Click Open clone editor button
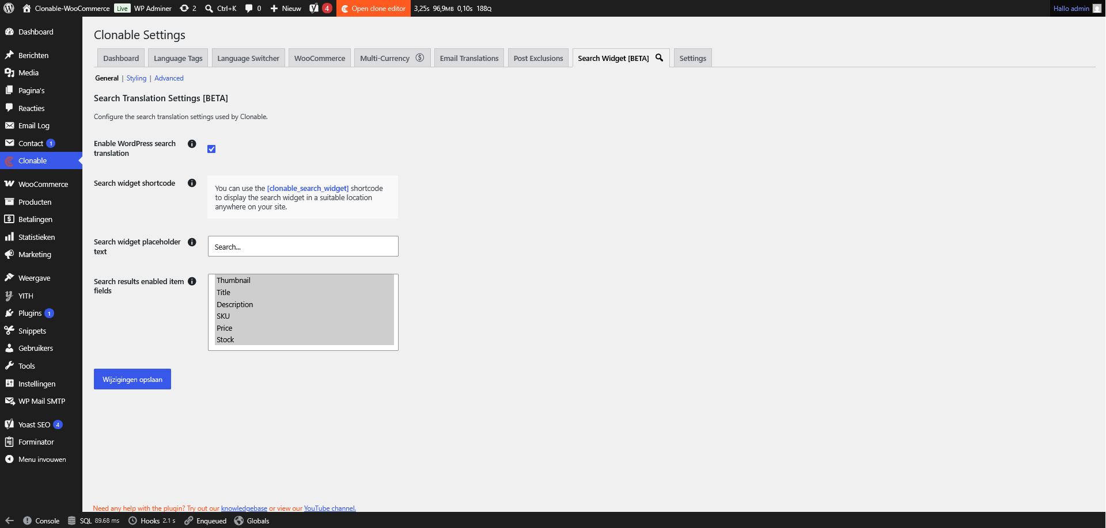Viewport: 1106px width, 528px height. (x=373, y=8)
